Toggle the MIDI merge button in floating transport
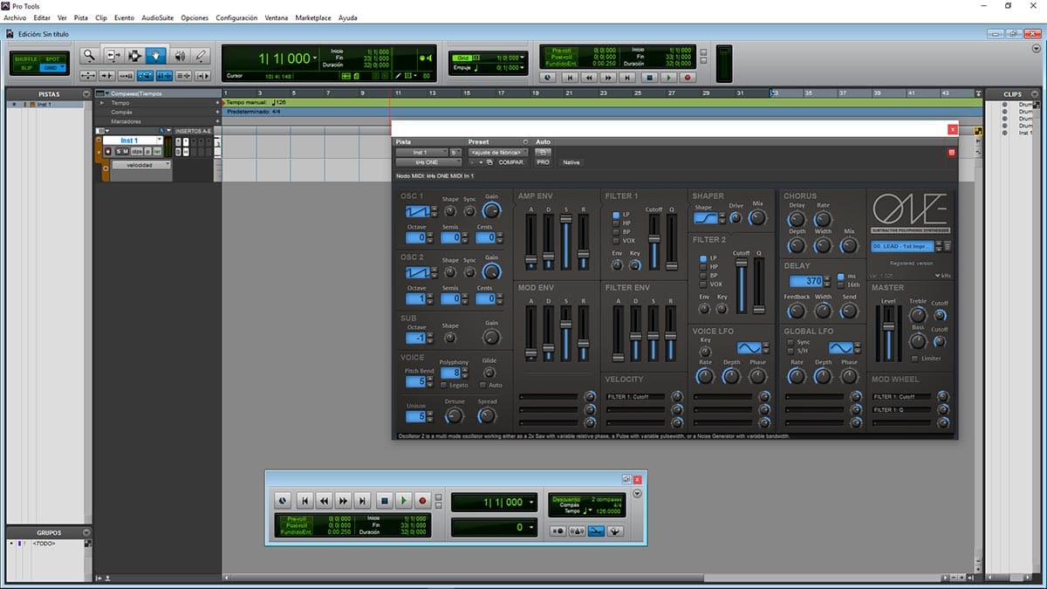The image size is (1047, 589). [597, 531]
